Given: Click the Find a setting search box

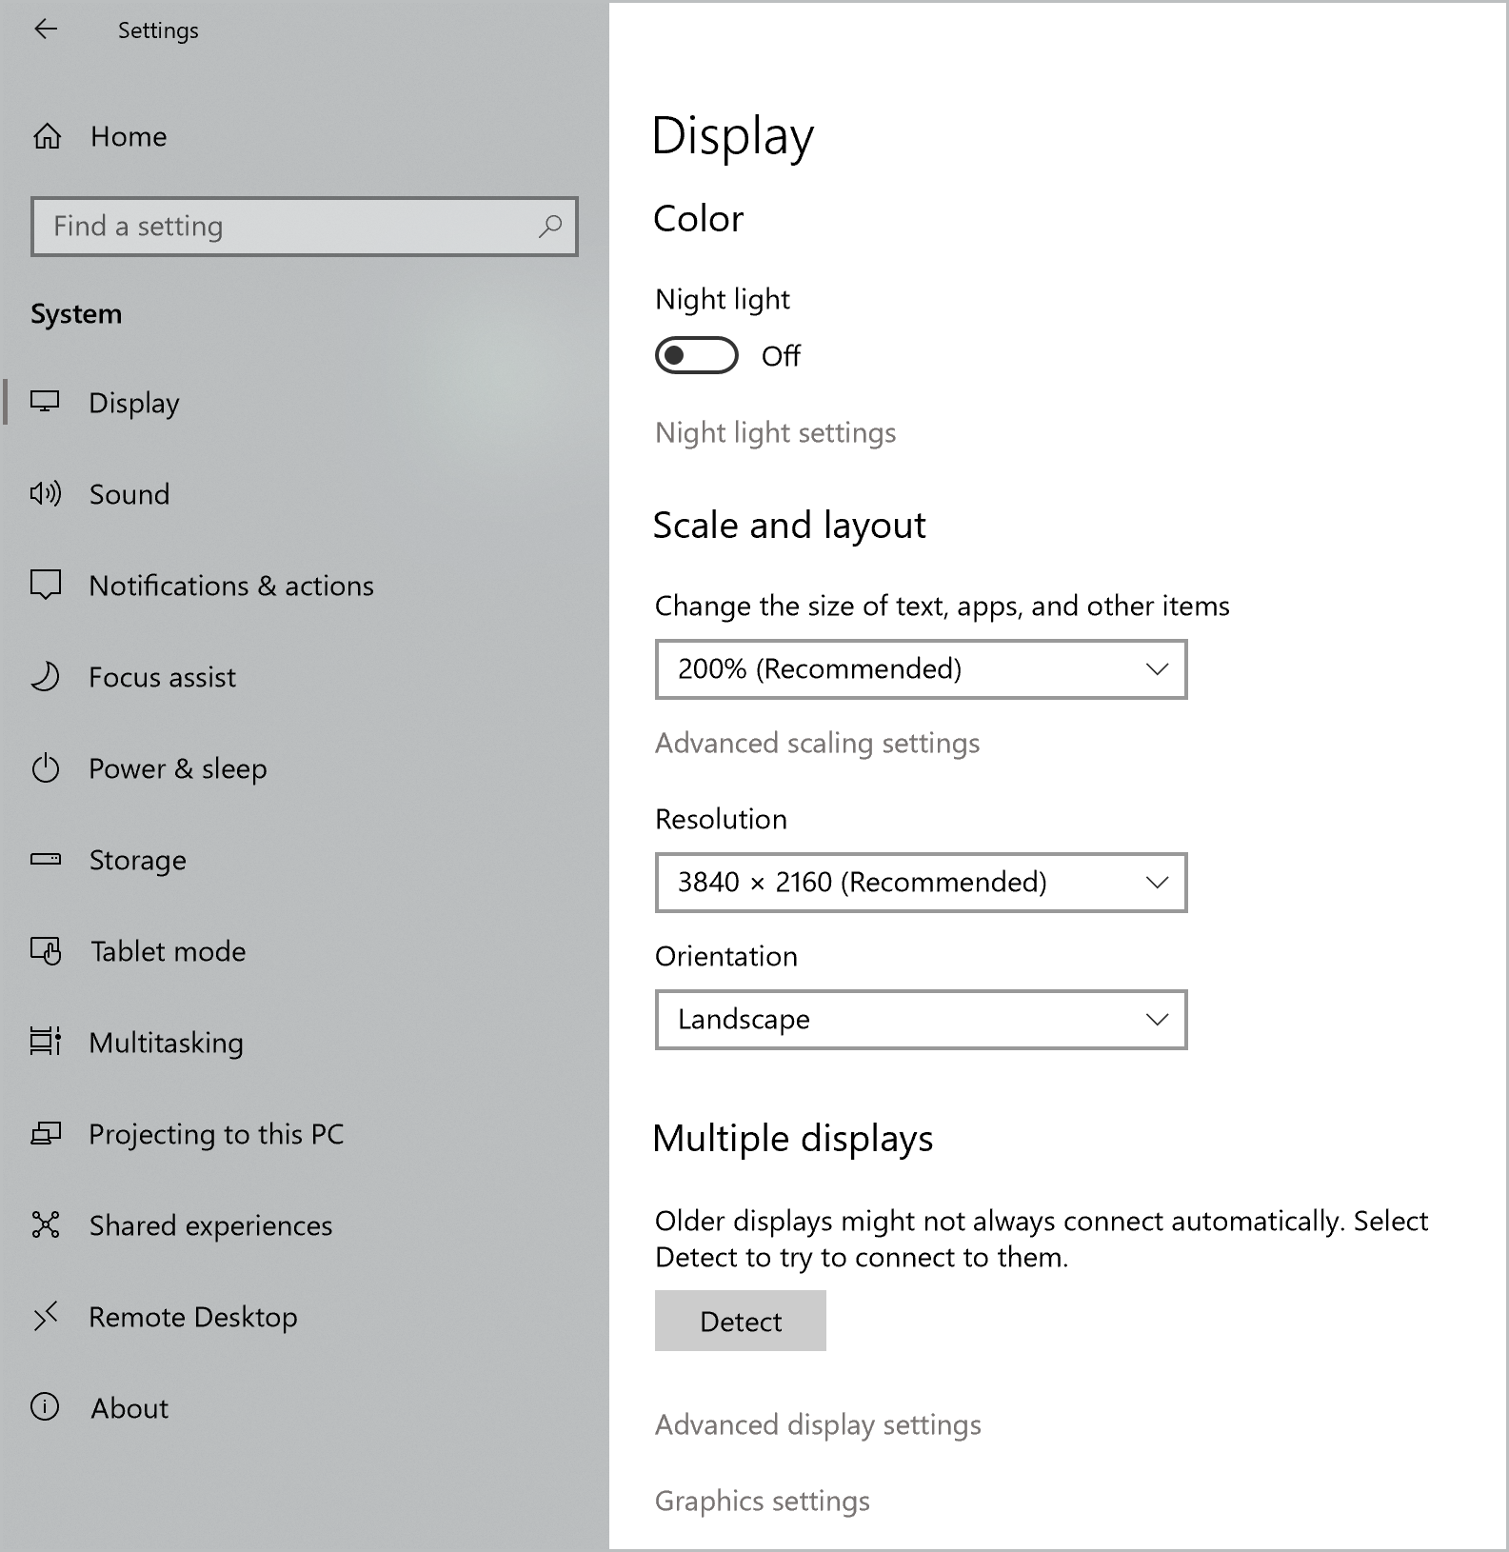Looking at the screenshot, I should (305, 227).
